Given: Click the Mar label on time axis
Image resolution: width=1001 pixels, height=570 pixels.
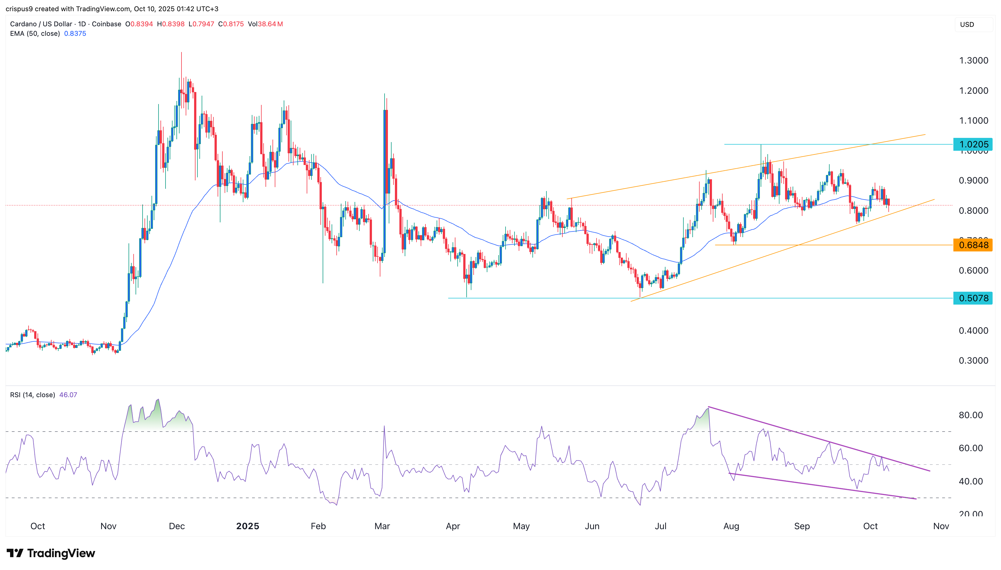Looking at the screenshot, I should point(382,526).
